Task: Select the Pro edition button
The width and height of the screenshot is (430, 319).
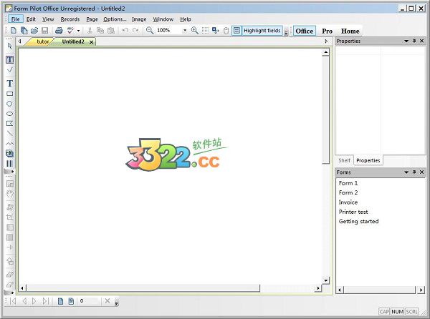Action: tap(328, 31)
